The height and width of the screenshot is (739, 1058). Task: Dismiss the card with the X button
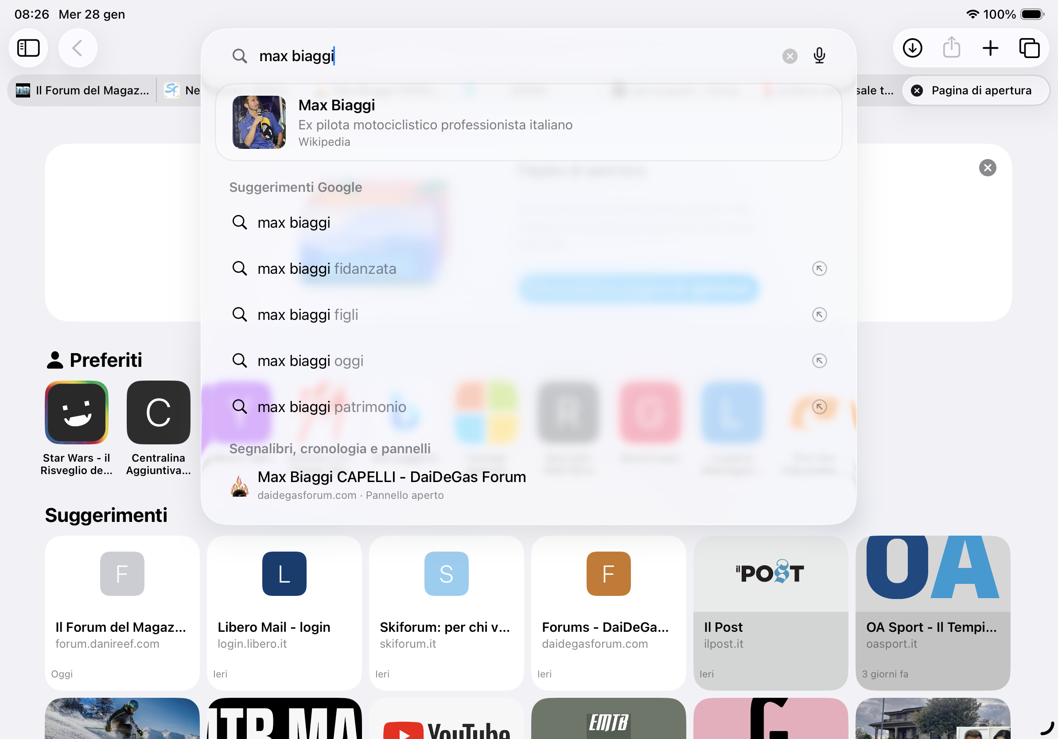click(987, 168)
